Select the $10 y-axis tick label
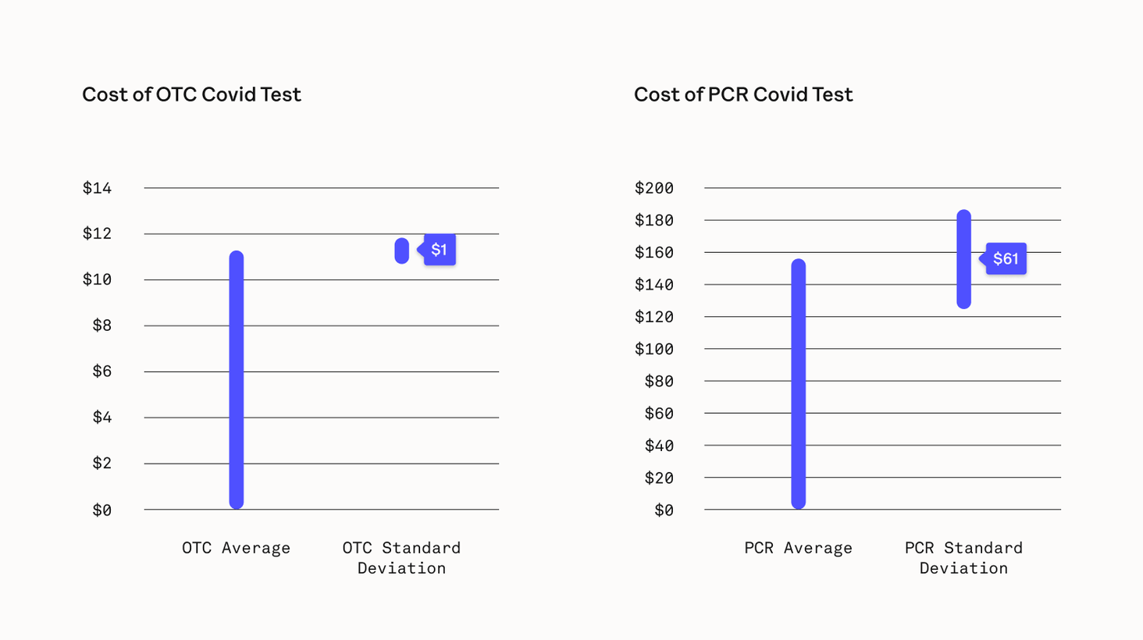This screenshot has height=640, width=1143. point(98,279)
